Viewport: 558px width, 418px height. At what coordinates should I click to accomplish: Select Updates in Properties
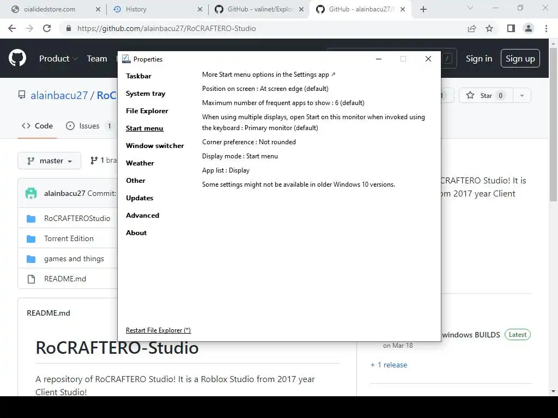[x=139, y=198]
